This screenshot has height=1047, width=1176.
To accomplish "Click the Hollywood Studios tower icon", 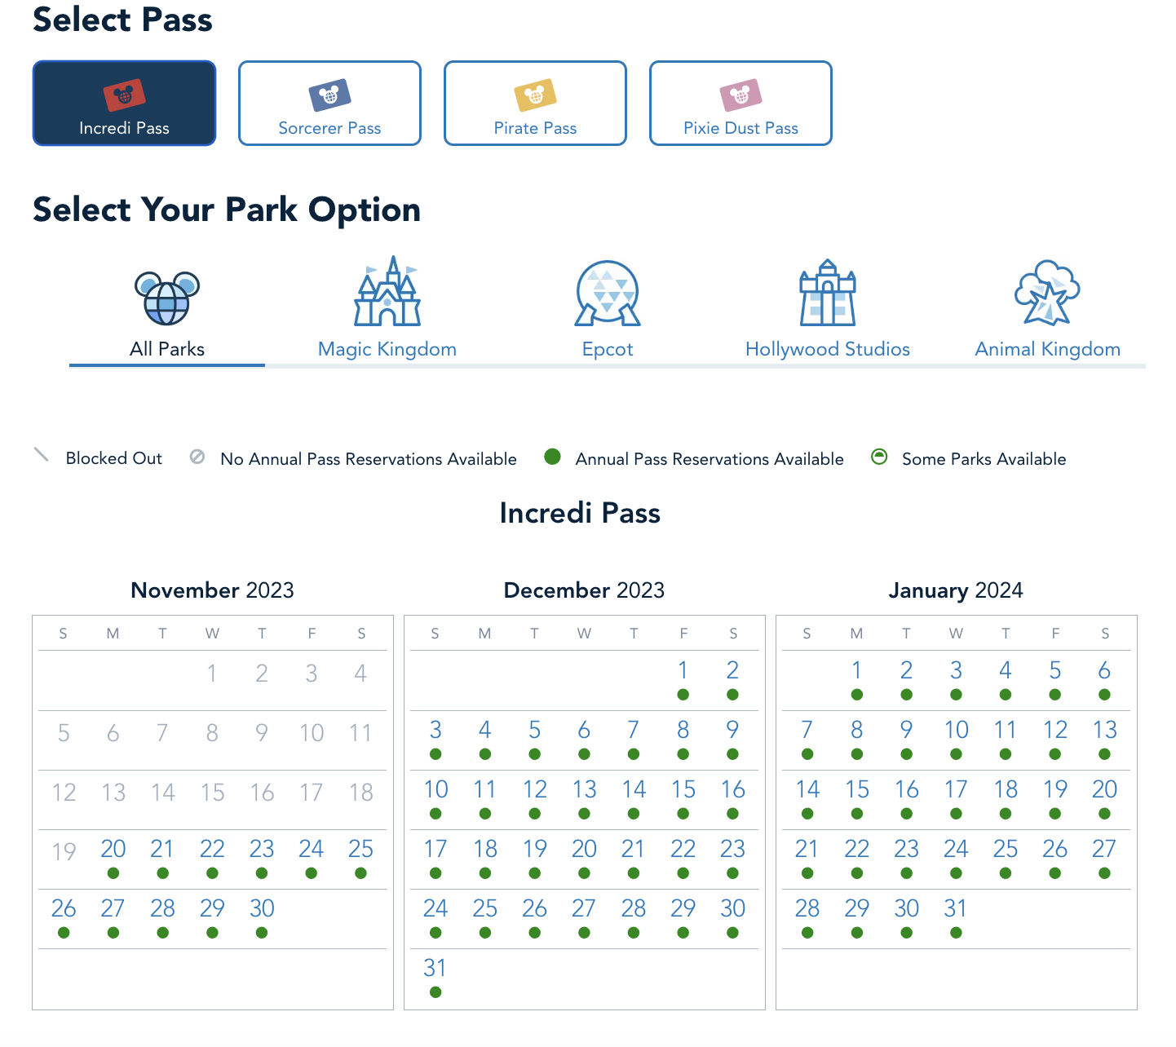I will click(828, 293).
